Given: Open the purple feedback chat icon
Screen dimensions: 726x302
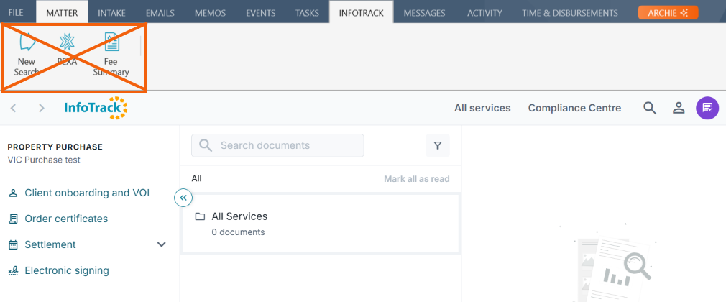Looking at the screenshot, I should [707, 108].
